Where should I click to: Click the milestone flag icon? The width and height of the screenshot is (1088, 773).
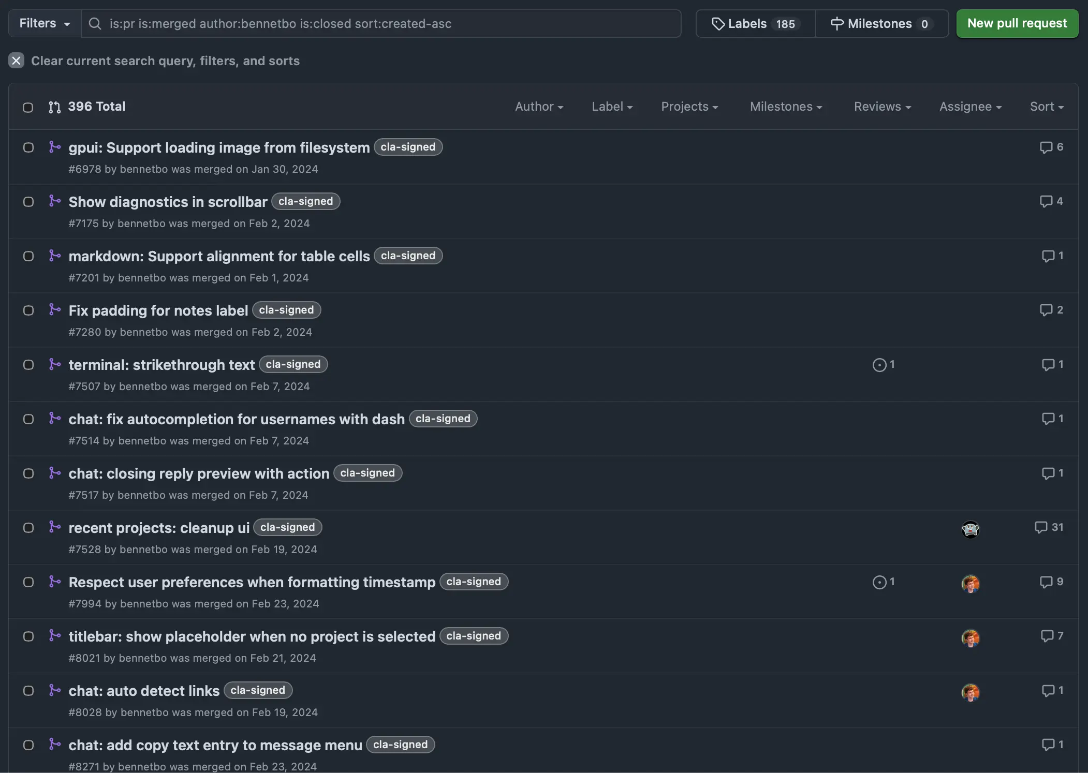coord(837,23)
